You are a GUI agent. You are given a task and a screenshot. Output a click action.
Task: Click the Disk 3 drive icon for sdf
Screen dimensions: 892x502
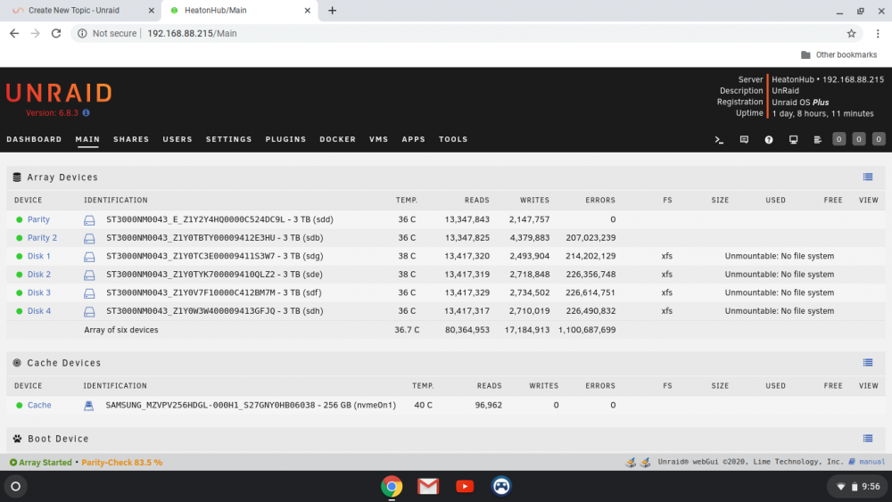click(89, 293)
